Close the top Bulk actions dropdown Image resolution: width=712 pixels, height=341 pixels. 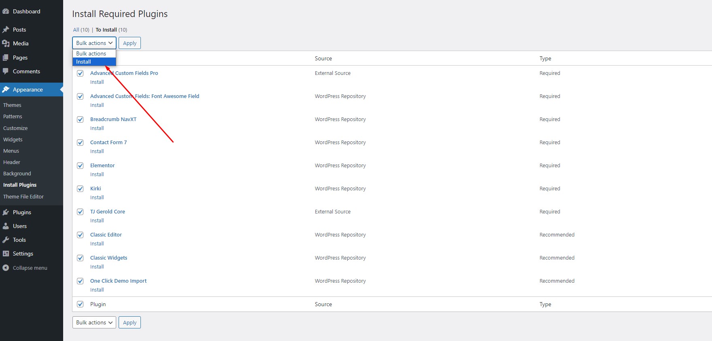pos(94,43)
